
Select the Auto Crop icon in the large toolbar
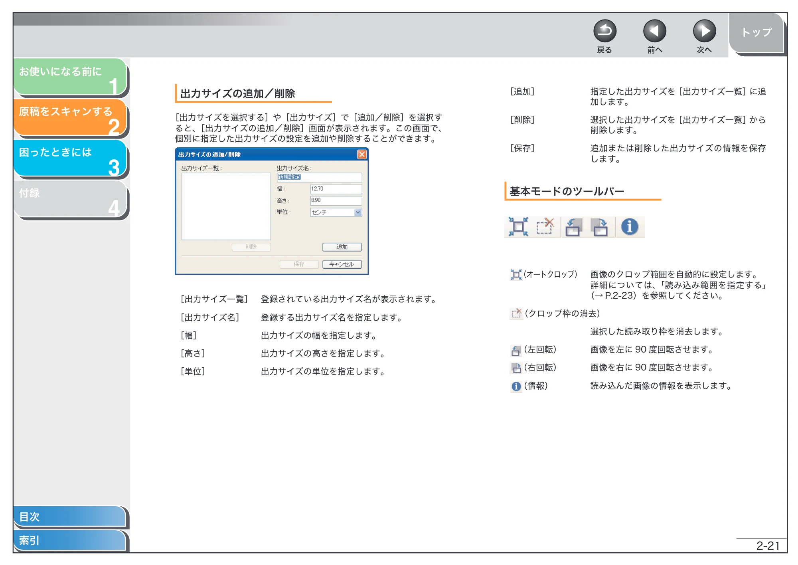click(x=518, y=227)
